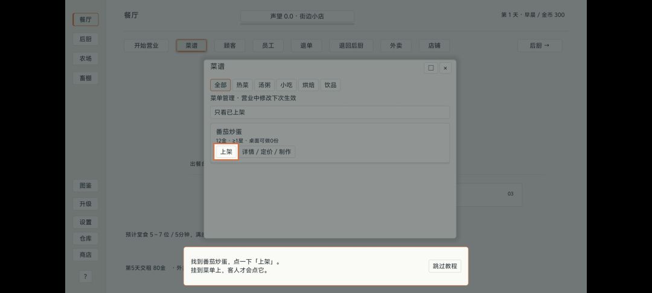Open 图鉴 from the sidebar
Viewport: 652px width, 293px height.
click(86, 186)
